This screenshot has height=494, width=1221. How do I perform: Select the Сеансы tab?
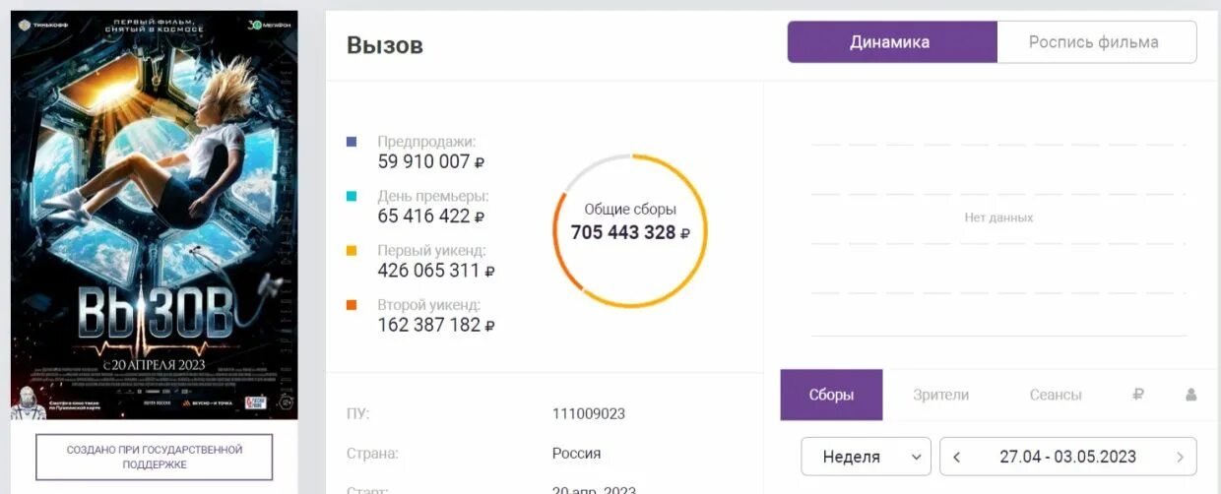1056,395
